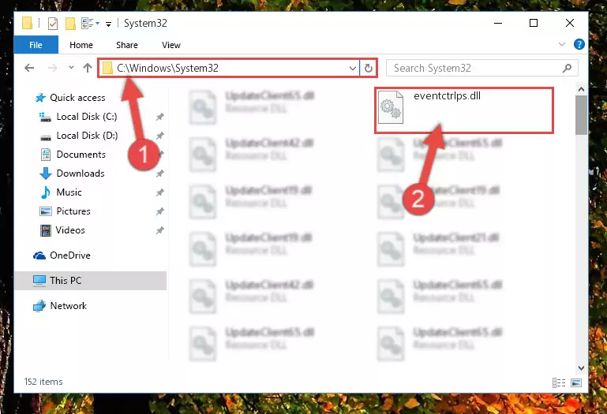Click the Search System32 box
The image size is (607, 414).
(x=482, y=69)
